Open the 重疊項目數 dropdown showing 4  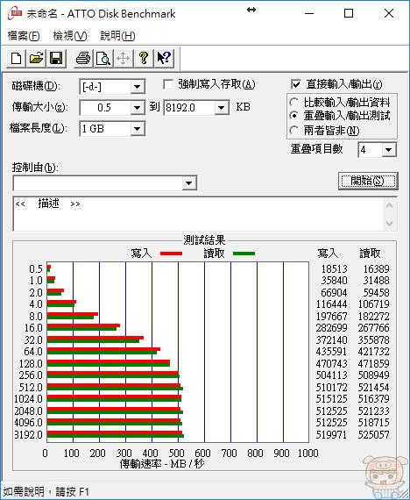389,150
